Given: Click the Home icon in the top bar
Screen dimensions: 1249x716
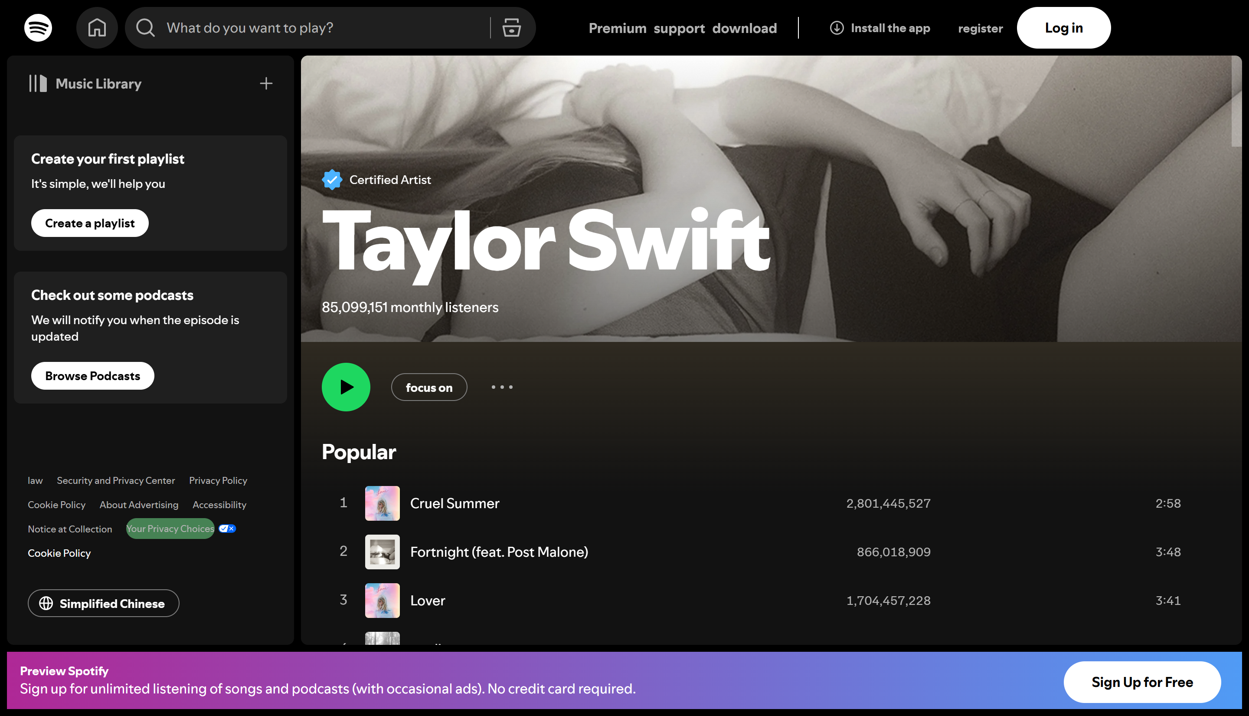Looking at the screenshot, I should [97, 27].
